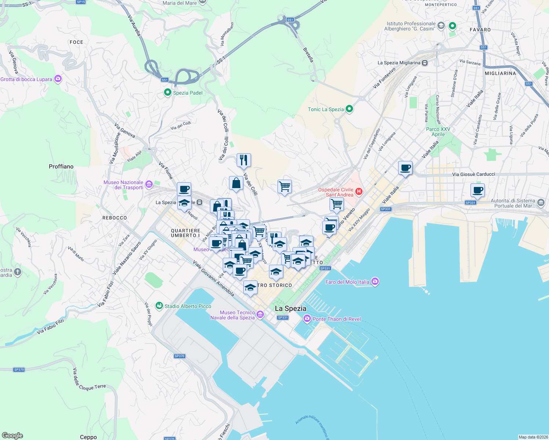Click the lighthouse icon for Faro del Molo Italia
The width and height of the screenshot is (549, 440).
coord(375,282)
